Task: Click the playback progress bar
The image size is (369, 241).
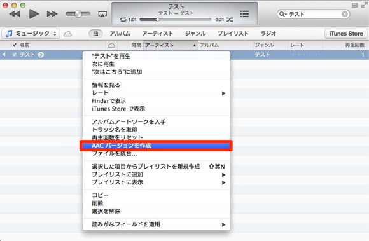Action: coord(176,20)
